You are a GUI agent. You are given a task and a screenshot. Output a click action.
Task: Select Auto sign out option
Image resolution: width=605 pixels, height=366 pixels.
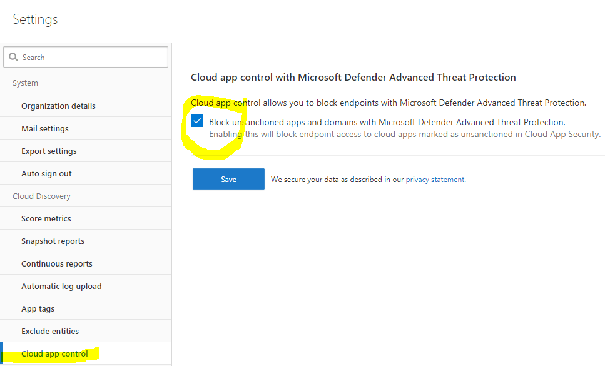[x=46, y=173]
